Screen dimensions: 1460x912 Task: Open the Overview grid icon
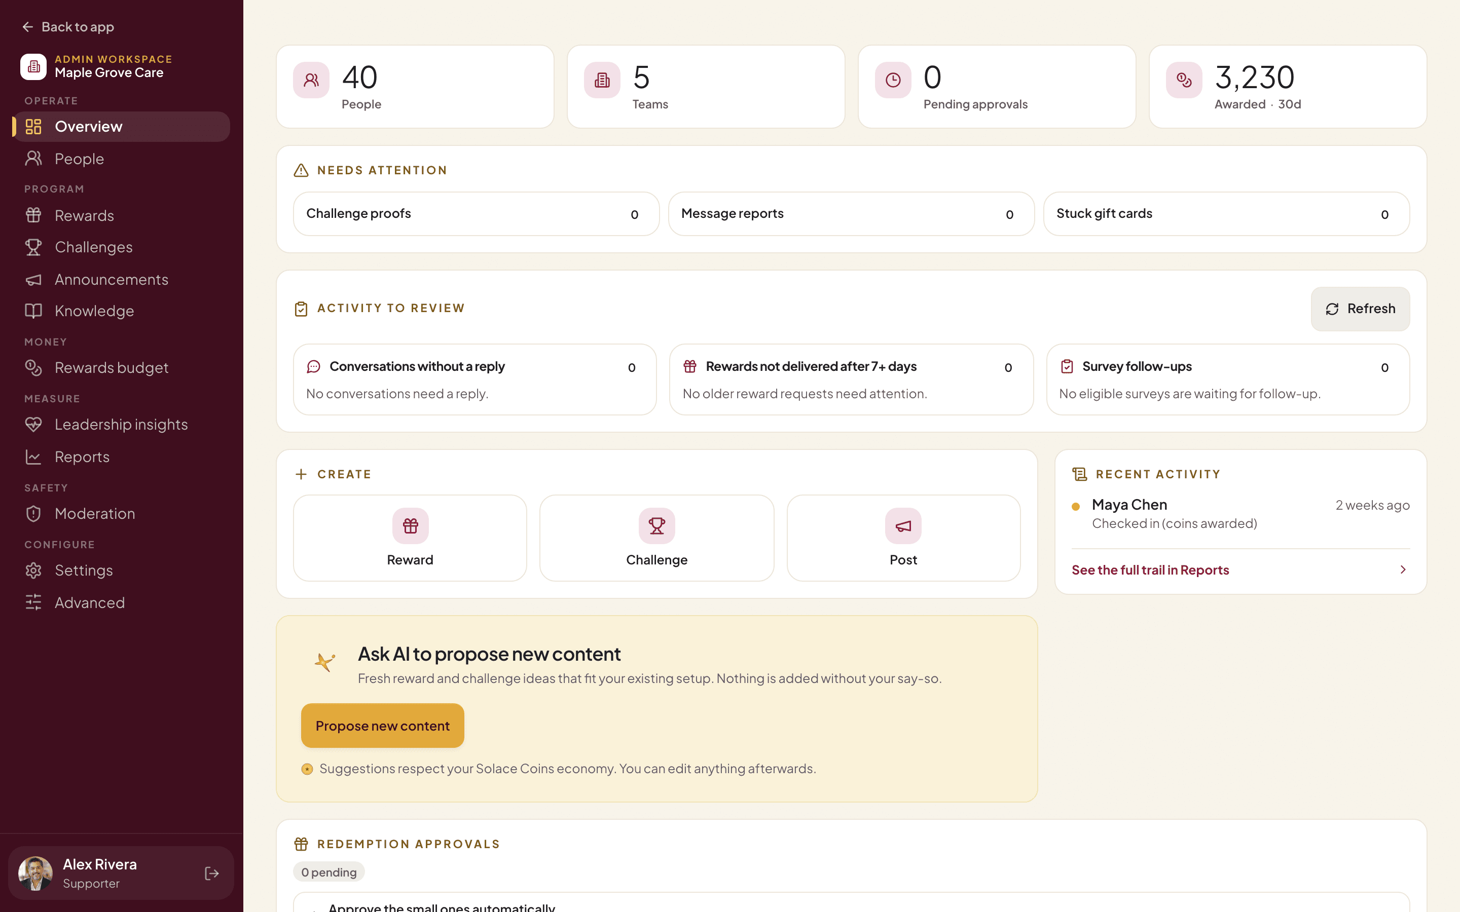click(33, 127)
